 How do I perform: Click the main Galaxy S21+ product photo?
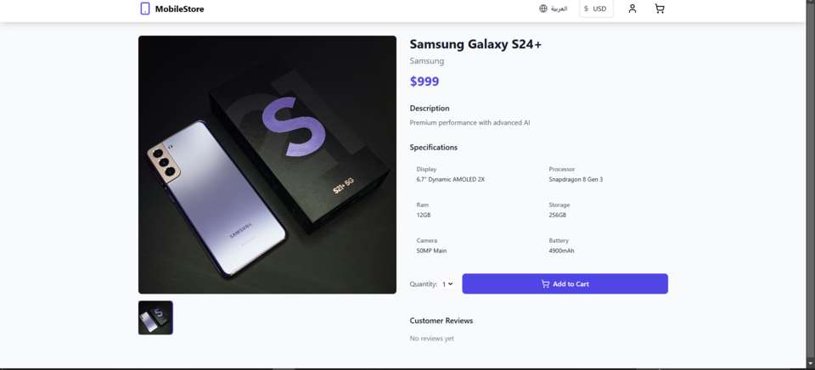click(267, 165)
